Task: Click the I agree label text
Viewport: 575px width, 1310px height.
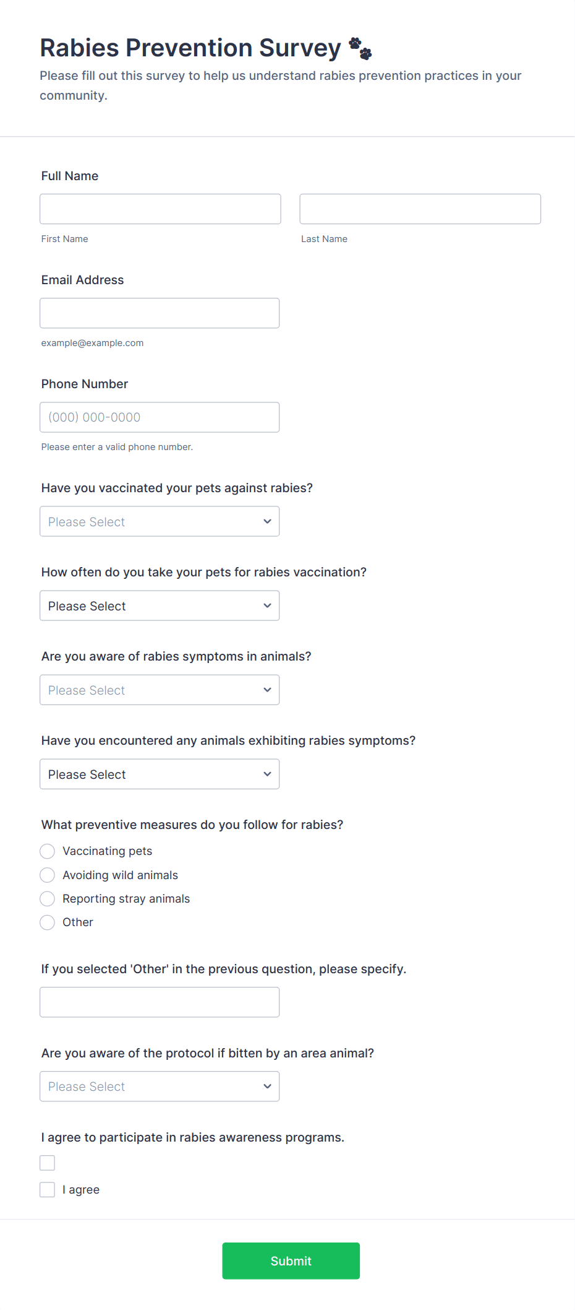Action: [x=81, y=1189]
